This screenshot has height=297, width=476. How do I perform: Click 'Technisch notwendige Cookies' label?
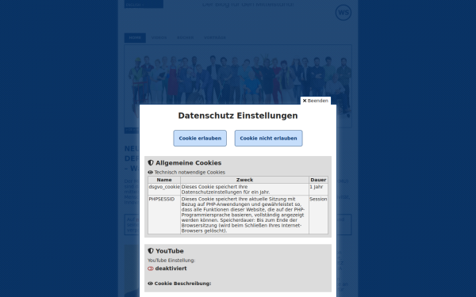pyautogui.click(x=190, y=172)
